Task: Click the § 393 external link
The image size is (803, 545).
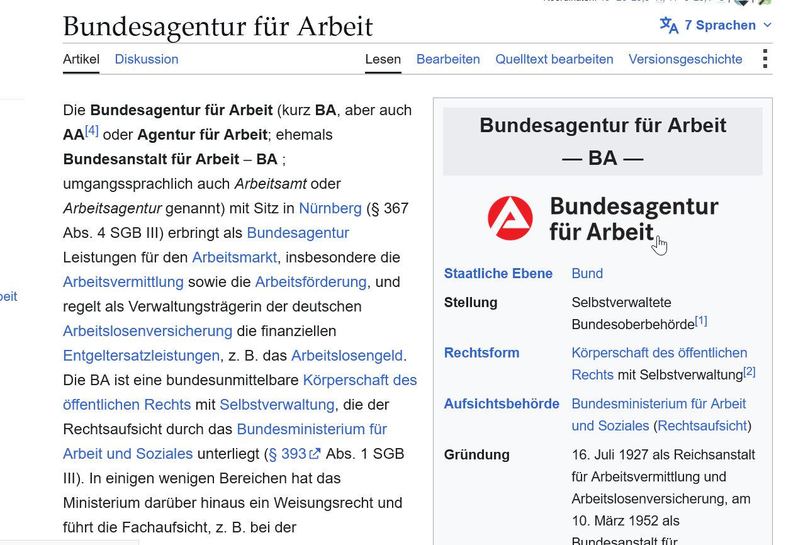Action: click(x=295, y=454)
